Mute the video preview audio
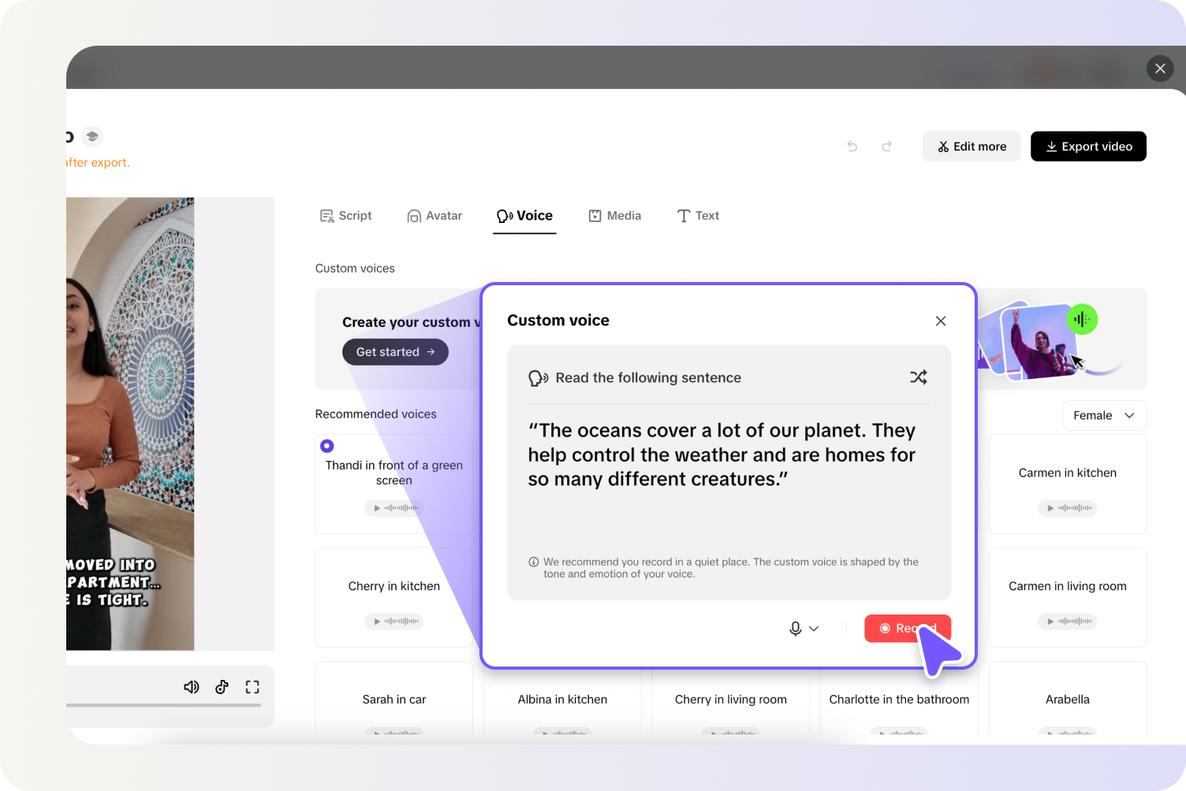Viewport: 1186px width, 791px height. [x=192, y=687]
